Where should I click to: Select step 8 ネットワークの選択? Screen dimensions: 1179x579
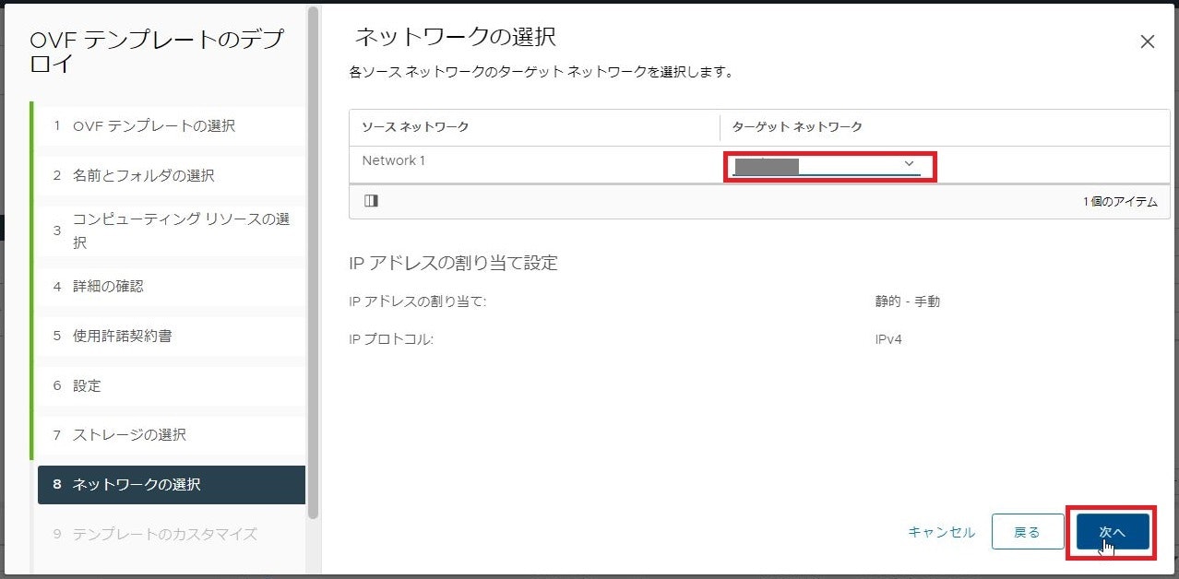(172, 484)
